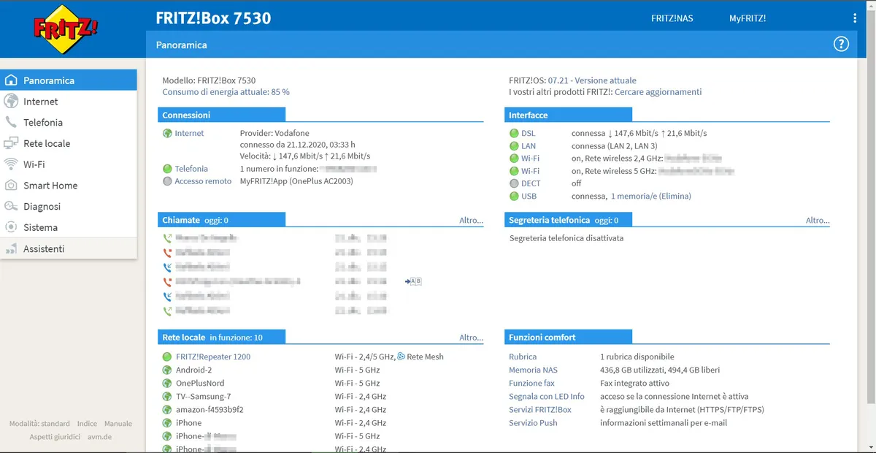Open the Rubrica link under Funzioni comfort
The image size is (876, 453).
coord(523,357)
